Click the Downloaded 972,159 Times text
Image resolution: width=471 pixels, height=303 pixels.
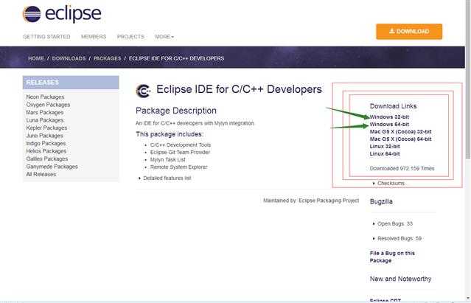click(402, 169)
